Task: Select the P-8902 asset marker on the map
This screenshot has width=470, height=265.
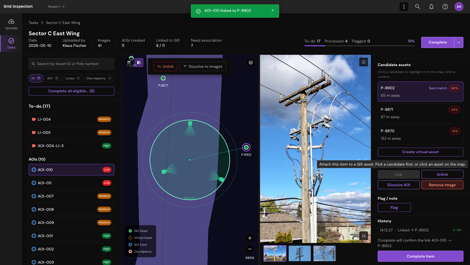Action: (x=246, y=147)
